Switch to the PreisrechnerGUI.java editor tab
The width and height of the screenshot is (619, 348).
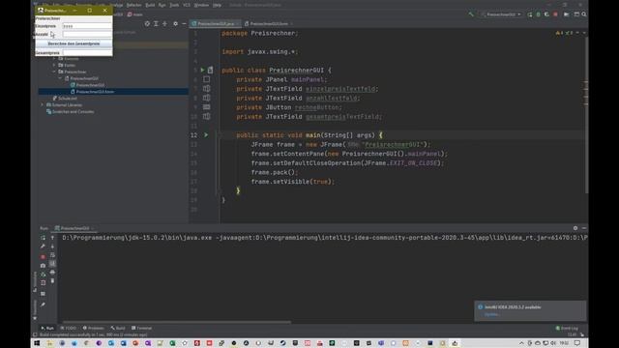pos(215,23)
